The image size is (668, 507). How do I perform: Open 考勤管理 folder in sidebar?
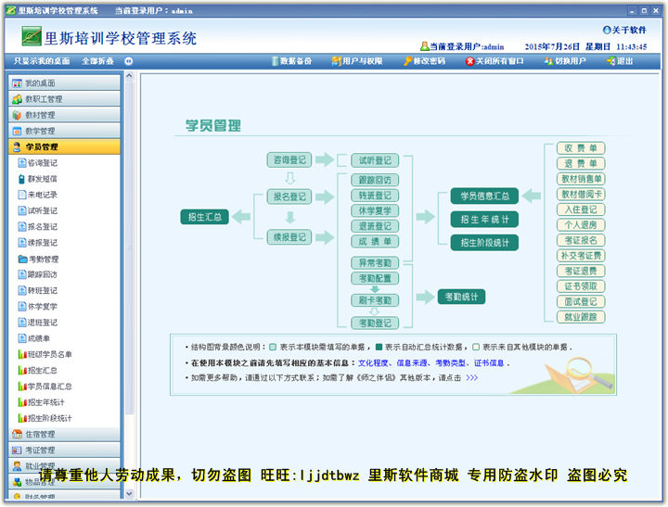38,259
